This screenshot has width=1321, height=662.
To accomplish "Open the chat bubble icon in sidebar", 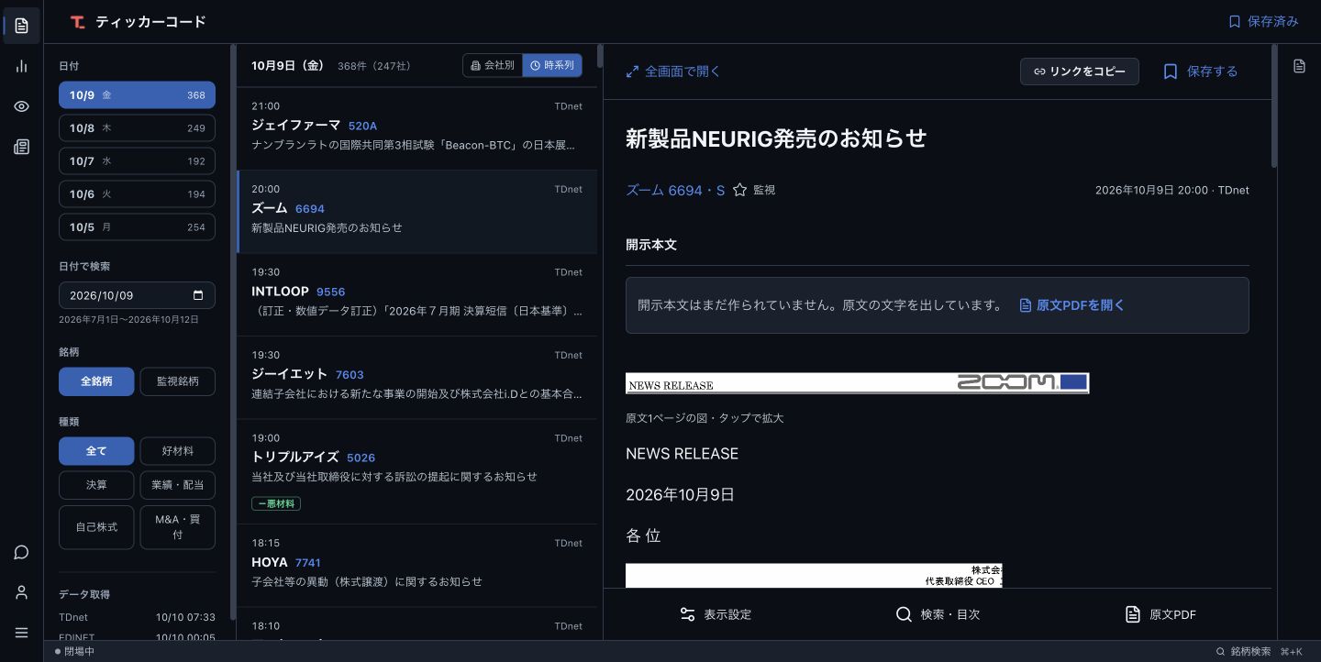I will click(22, 552).
